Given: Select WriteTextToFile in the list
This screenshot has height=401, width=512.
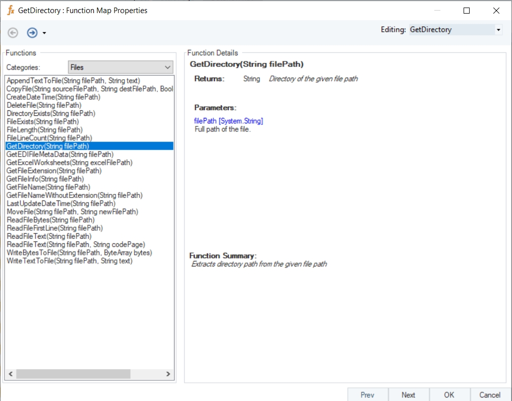Looking at the screenshot, I should click(x=70, y=261).
